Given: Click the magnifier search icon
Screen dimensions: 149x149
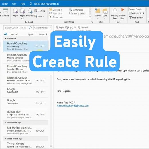Looking at the screenshot, I should [x=30, y=28].
